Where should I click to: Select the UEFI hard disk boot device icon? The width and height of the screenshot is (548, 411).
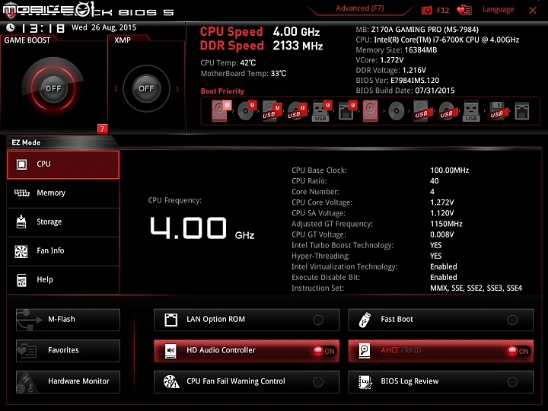coord(221,111)
